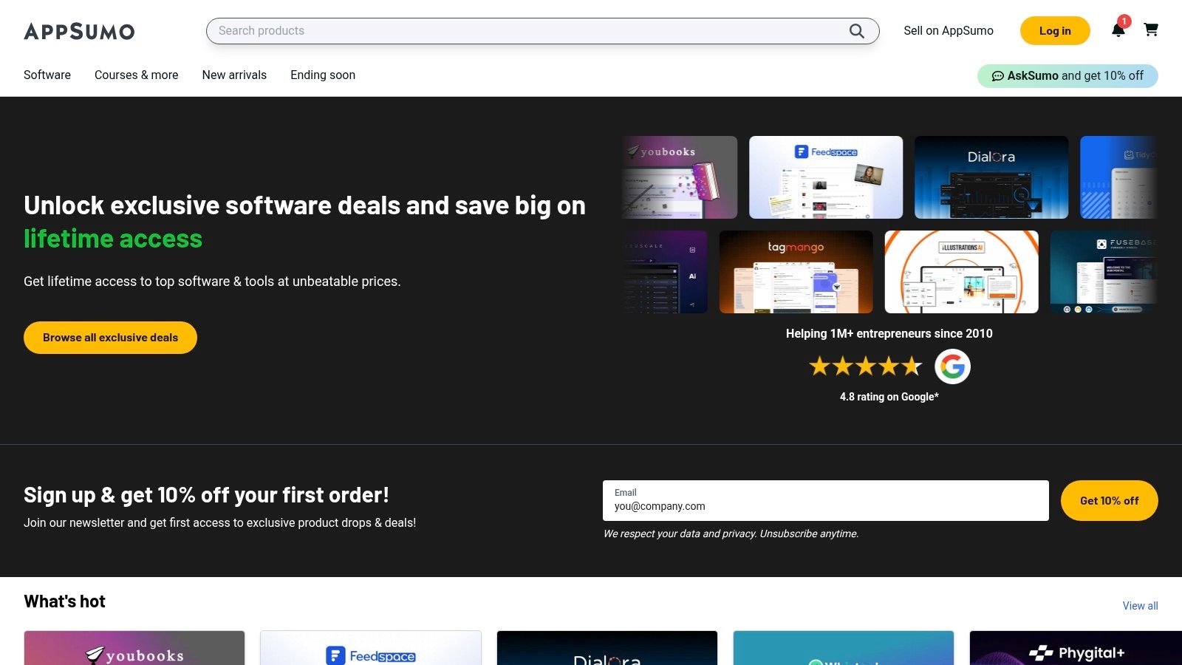
Task: Click View all in What's hot
Action: [1140, 606]
